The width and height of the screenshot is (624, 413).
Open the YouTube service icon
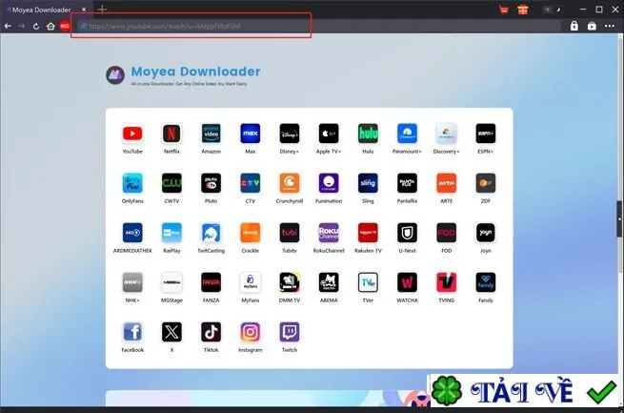click(x=132, y=134)
